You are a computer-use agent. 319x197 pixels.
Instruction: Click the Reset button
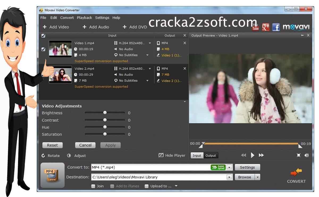[52, 145]
